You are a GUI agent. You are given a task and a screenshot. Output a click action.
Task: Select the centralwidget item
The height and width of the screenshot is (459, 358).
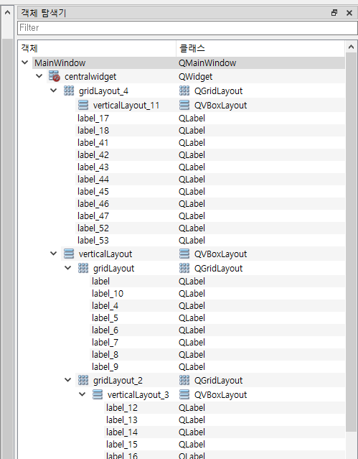coord(90,77)
